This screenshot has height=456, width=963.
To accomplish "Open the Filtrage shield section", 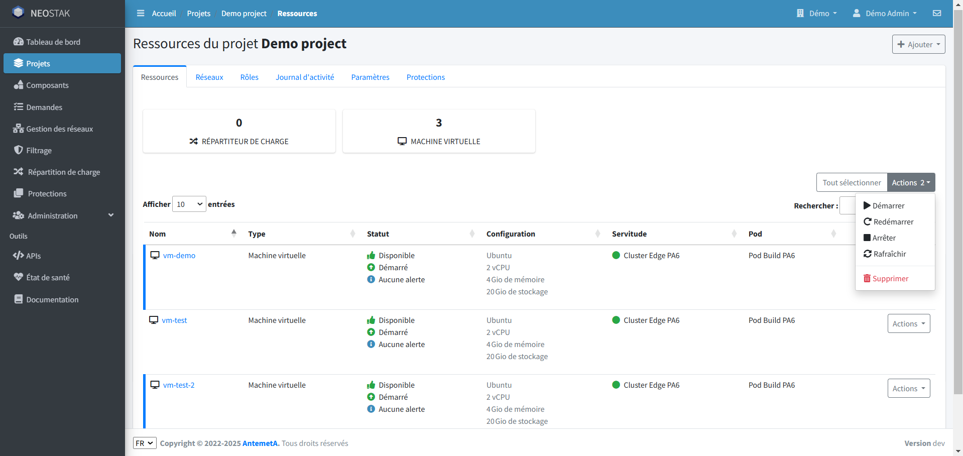I will (39, 150).
